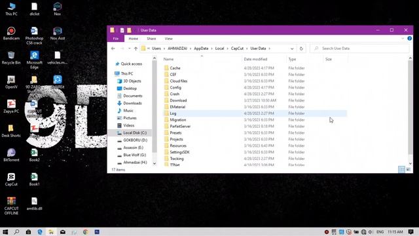
Task: Open Microsoft Store from taskbar
Action: tap(28, 231)
